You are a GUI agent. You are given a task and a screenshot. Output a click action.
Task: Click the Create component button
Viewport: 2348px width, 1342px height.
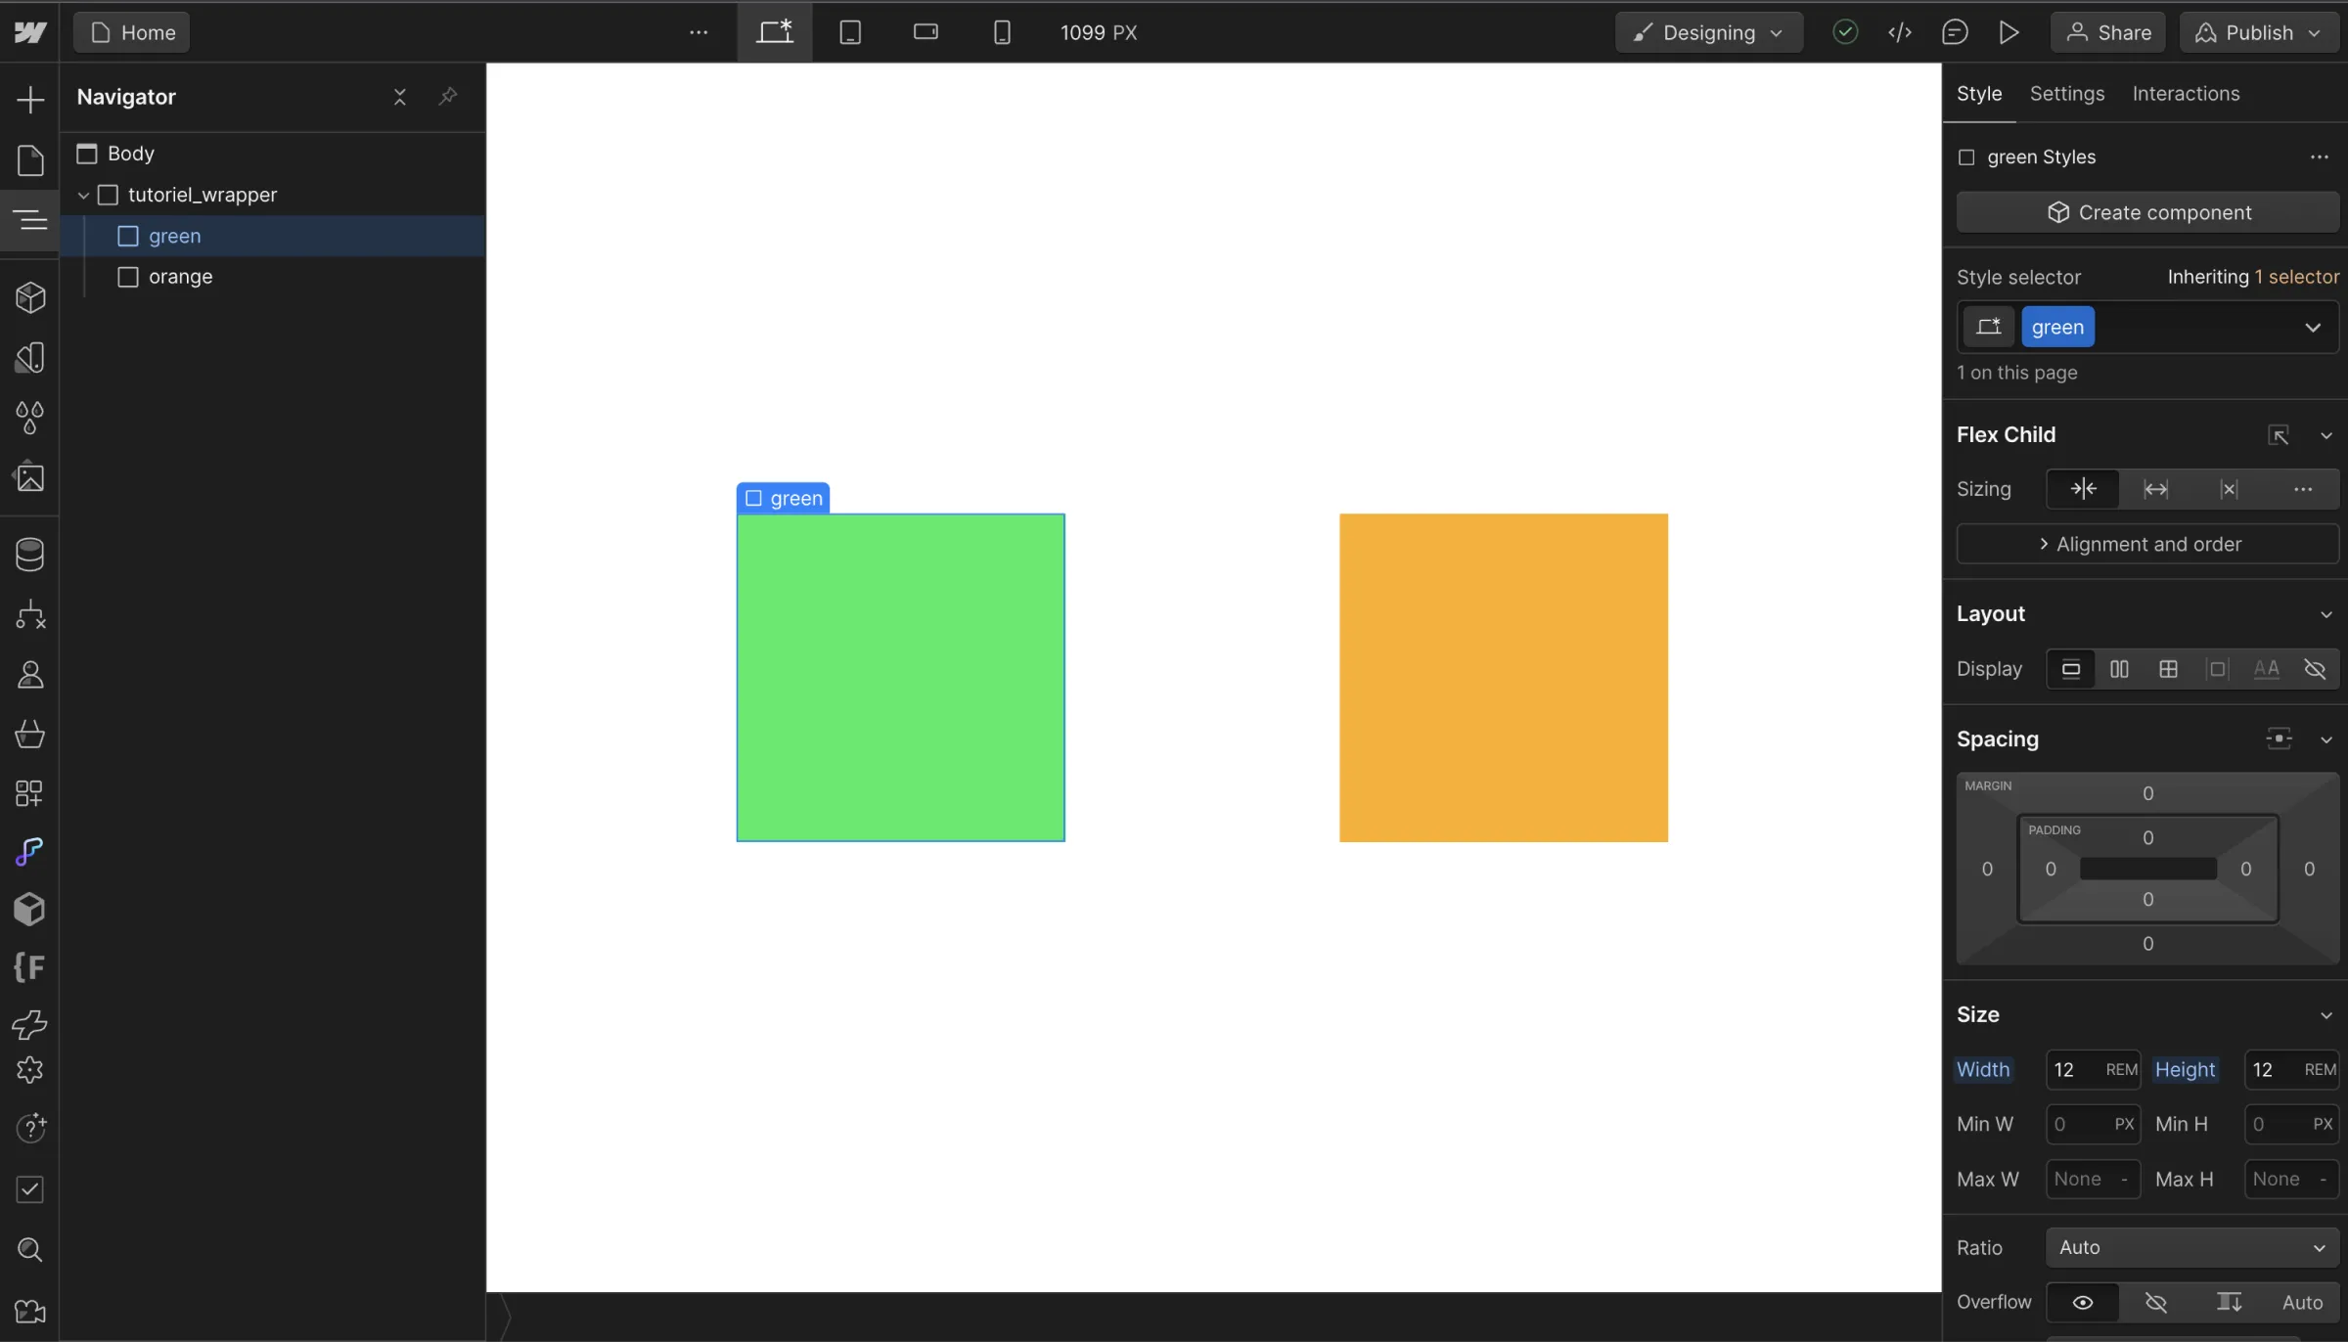pyautogui.click(x=2146, y=212)
